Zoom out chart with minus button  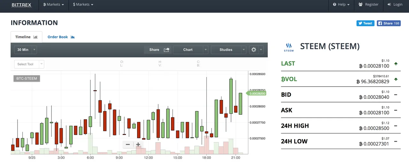[128, 144]
